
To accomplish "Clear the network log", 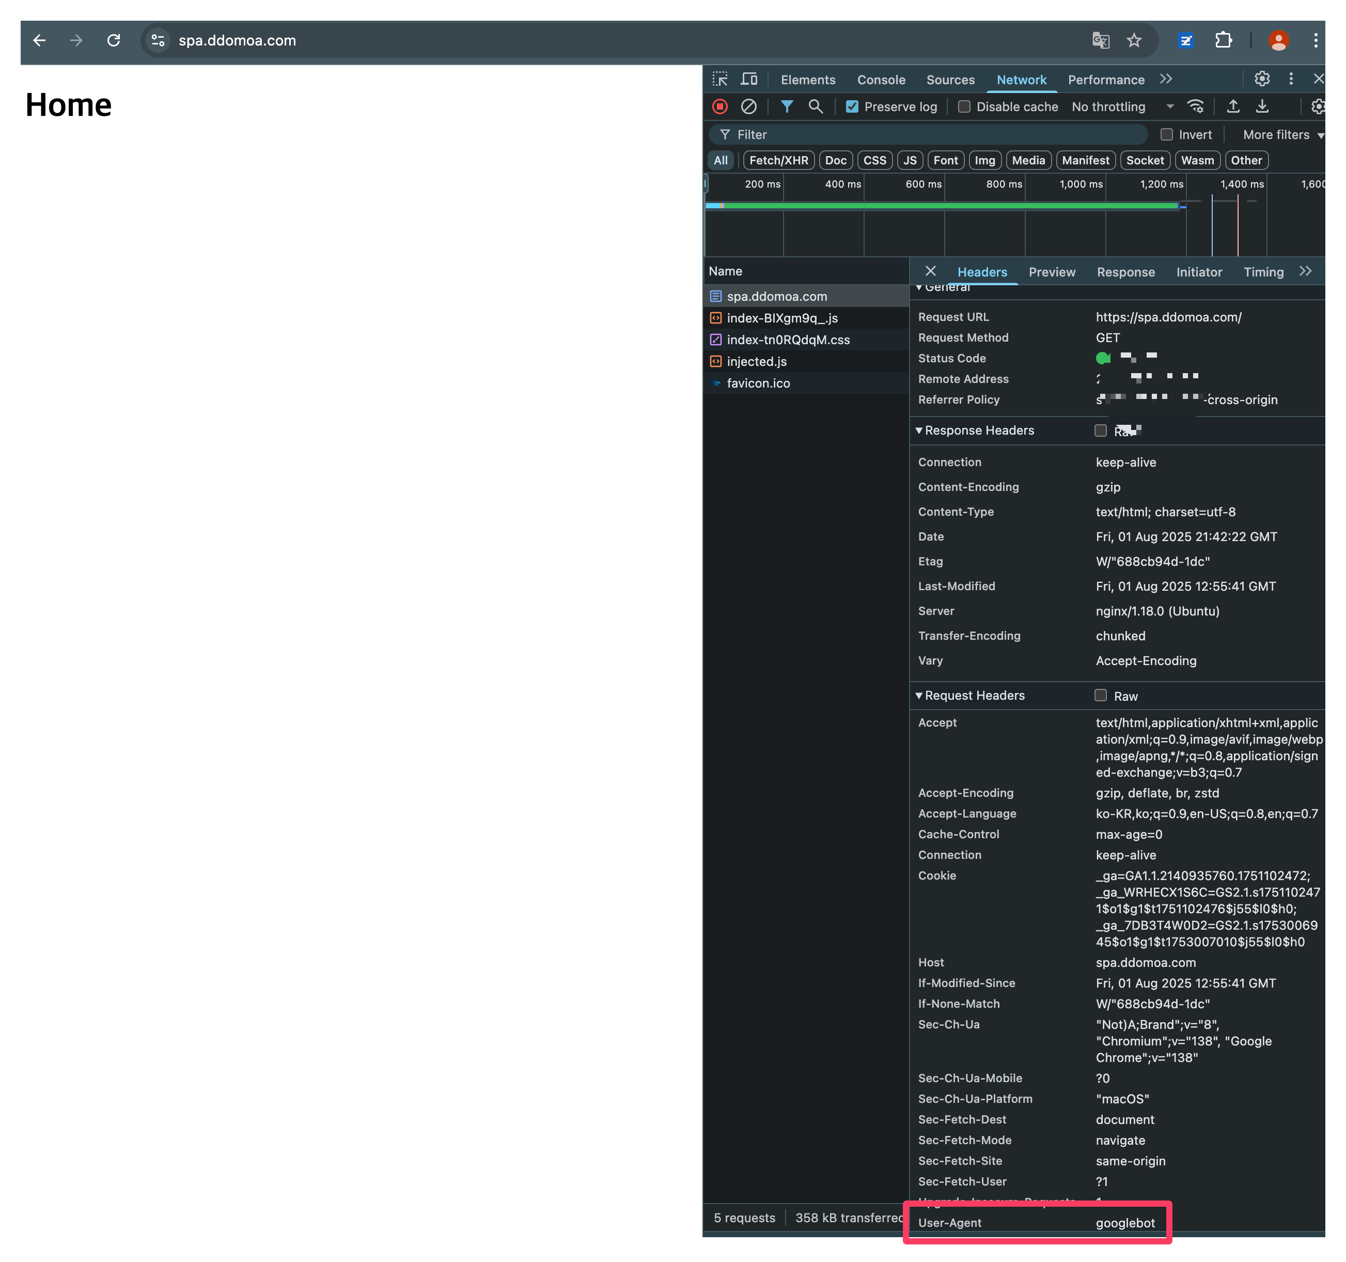I will coord(748,106).
